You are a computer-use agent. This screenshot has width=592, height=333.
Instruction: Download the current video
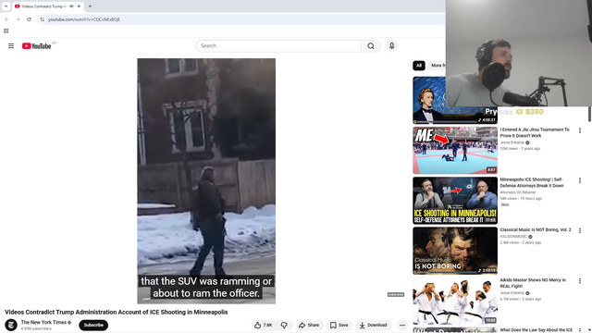coord(373,325)
